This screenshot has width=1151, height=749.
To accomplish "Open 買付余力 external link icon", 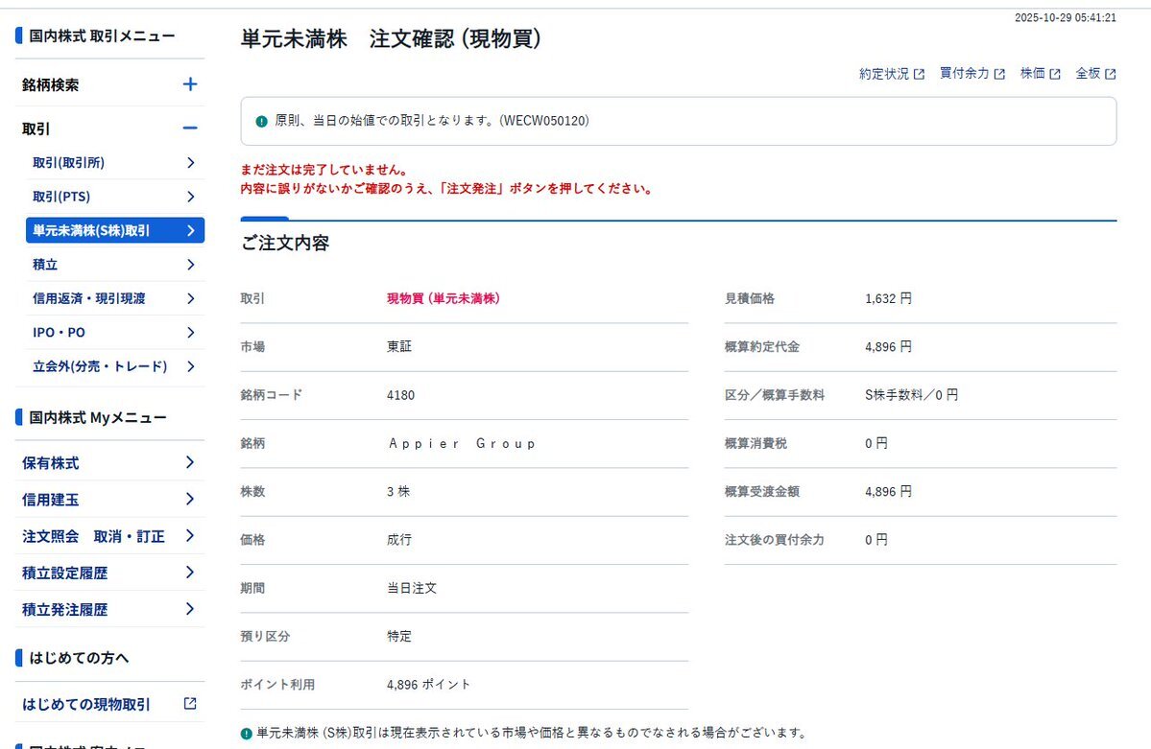I will [1001, 73].
